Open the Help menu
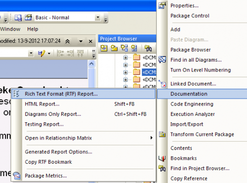 click(33, 29)
